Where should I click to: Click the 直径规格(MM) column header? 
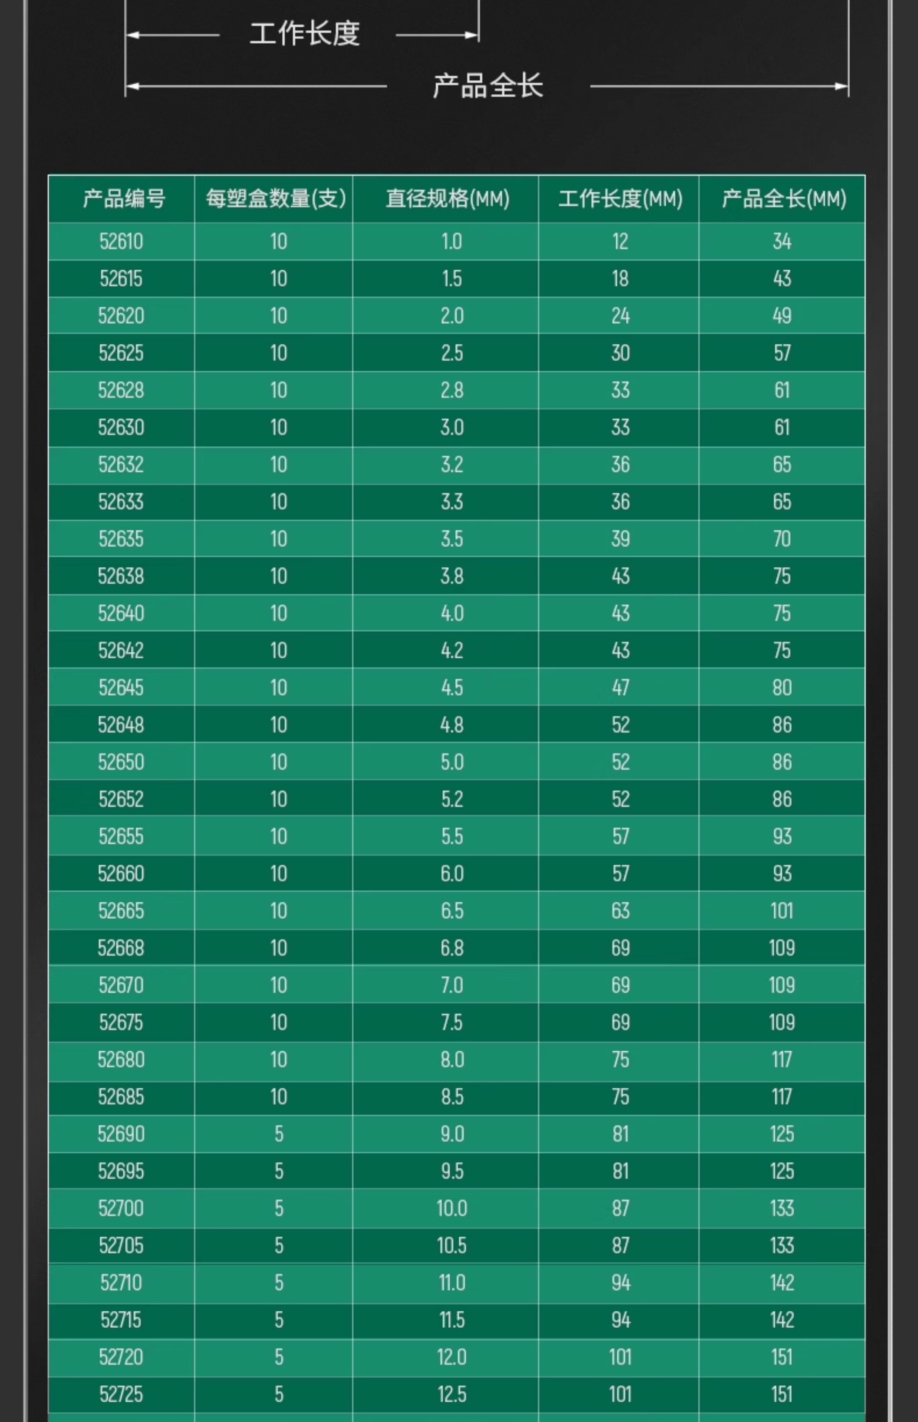pyautogui.click(x=447, y=198)
